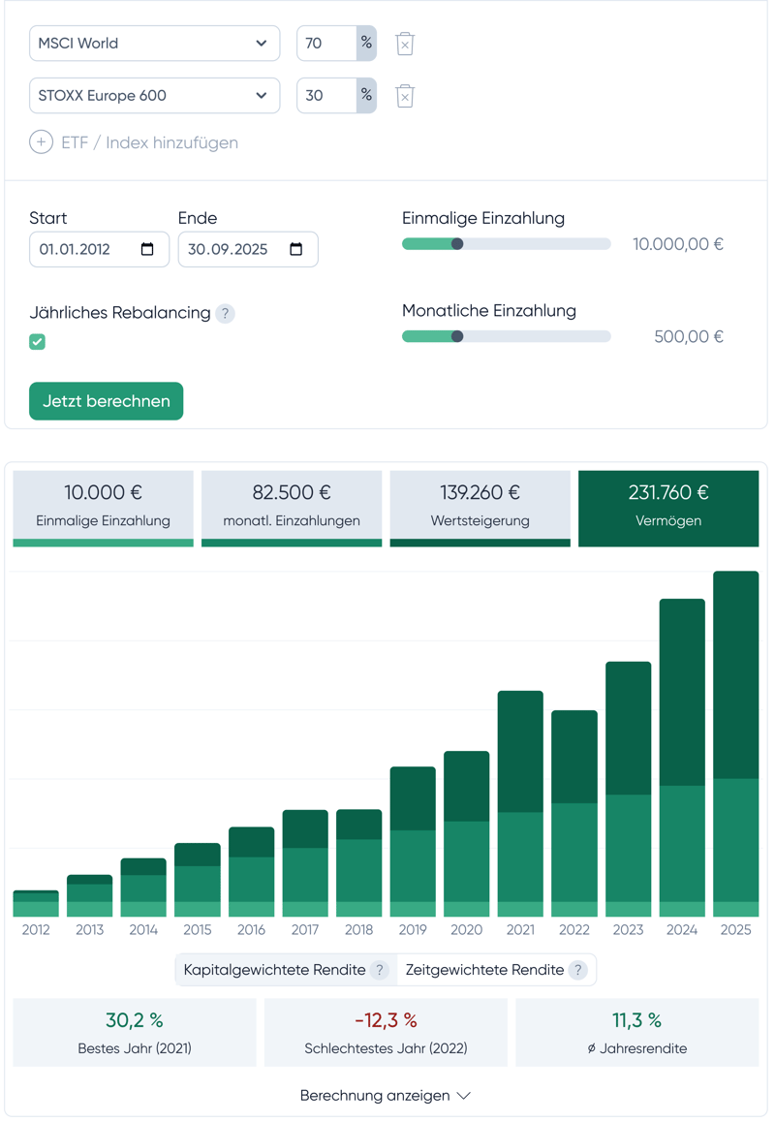This screenshot has height=1122, width=775.
Task: Switch to Kapitalgewichtete Rendite tab
Action: tap(275, 970)
